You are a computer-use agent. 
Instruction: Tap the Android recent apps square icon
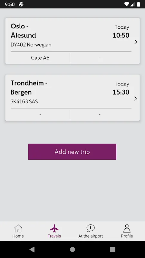(112, 250)
